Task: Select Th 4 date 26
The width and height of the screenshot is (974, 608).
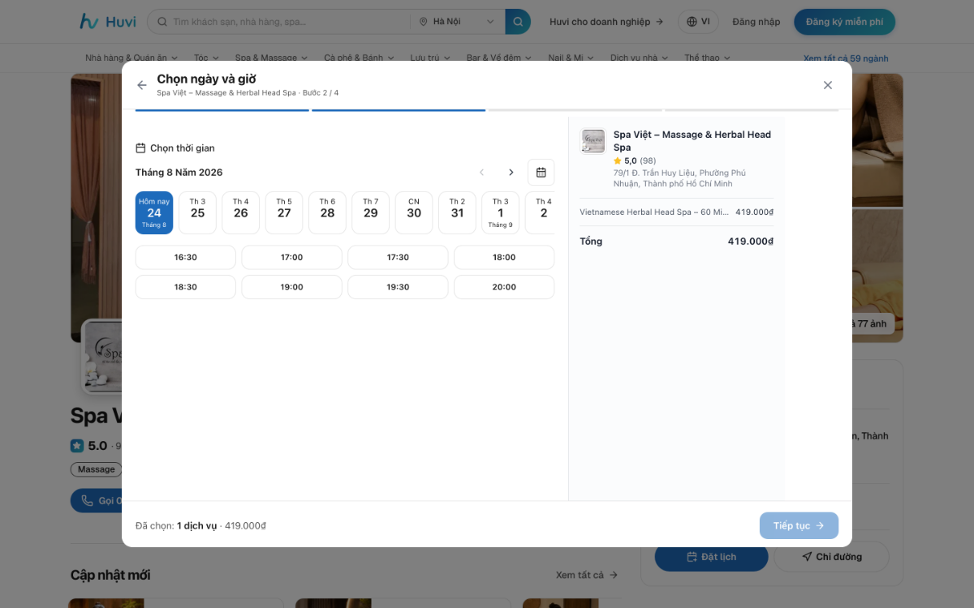Action: (241, 213)
